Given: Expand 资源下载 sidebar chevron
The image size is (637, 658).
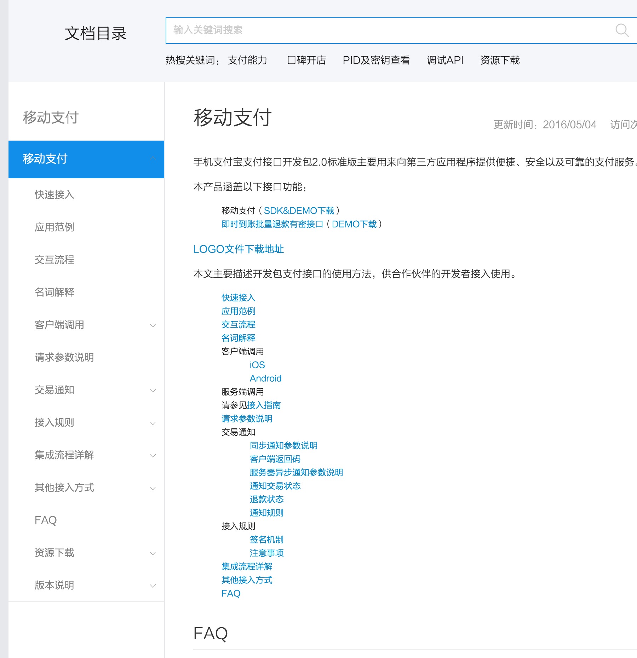Looking at the screenshot, I should (153, 553).
